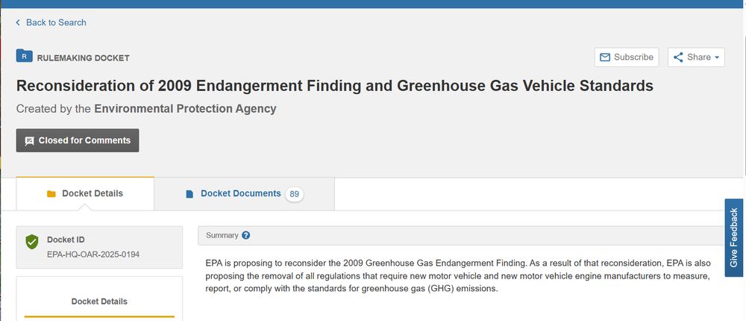Viewport: 746px width, 321px height.
Task: Click the blue Rulemaking Docket folder icon
Action: (x=25, y=56)
